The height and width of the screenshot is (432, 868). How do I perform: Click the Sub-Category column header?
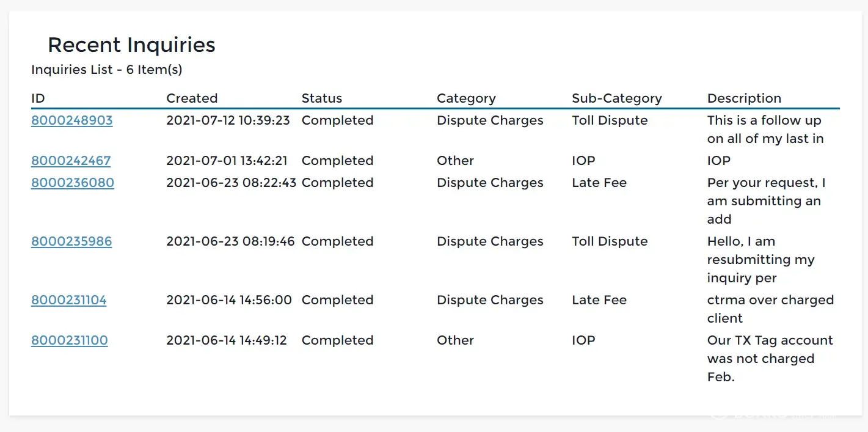pos(616,98)
